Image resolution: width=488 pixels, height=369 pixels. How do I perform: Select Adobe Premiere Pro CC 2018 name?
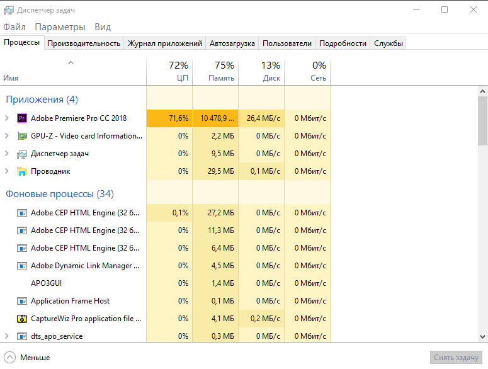(79, 118)
